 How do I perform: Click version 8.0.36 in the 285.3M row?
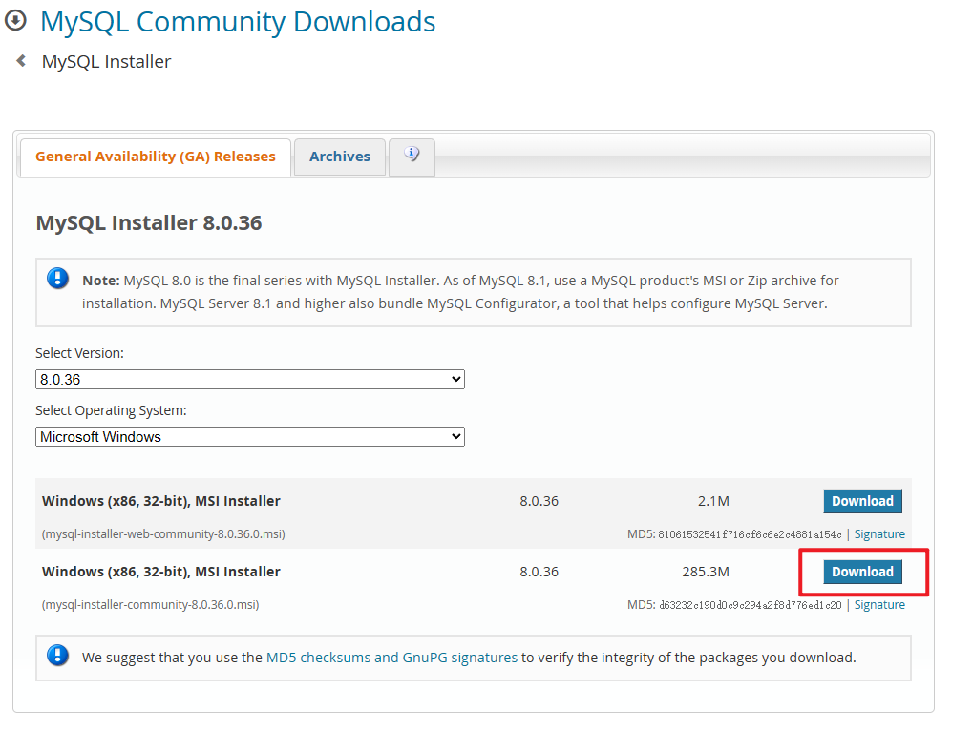539,572
